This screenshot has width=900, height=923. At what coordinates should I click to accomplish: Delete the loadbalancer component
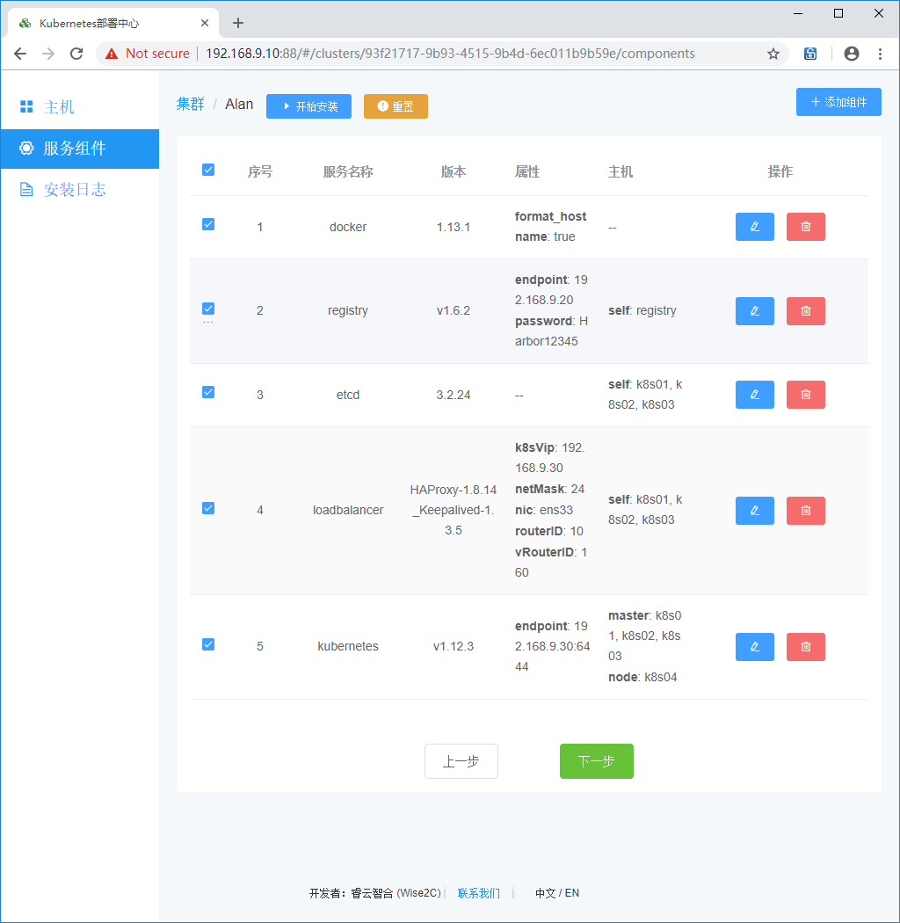tap(806, 511)
